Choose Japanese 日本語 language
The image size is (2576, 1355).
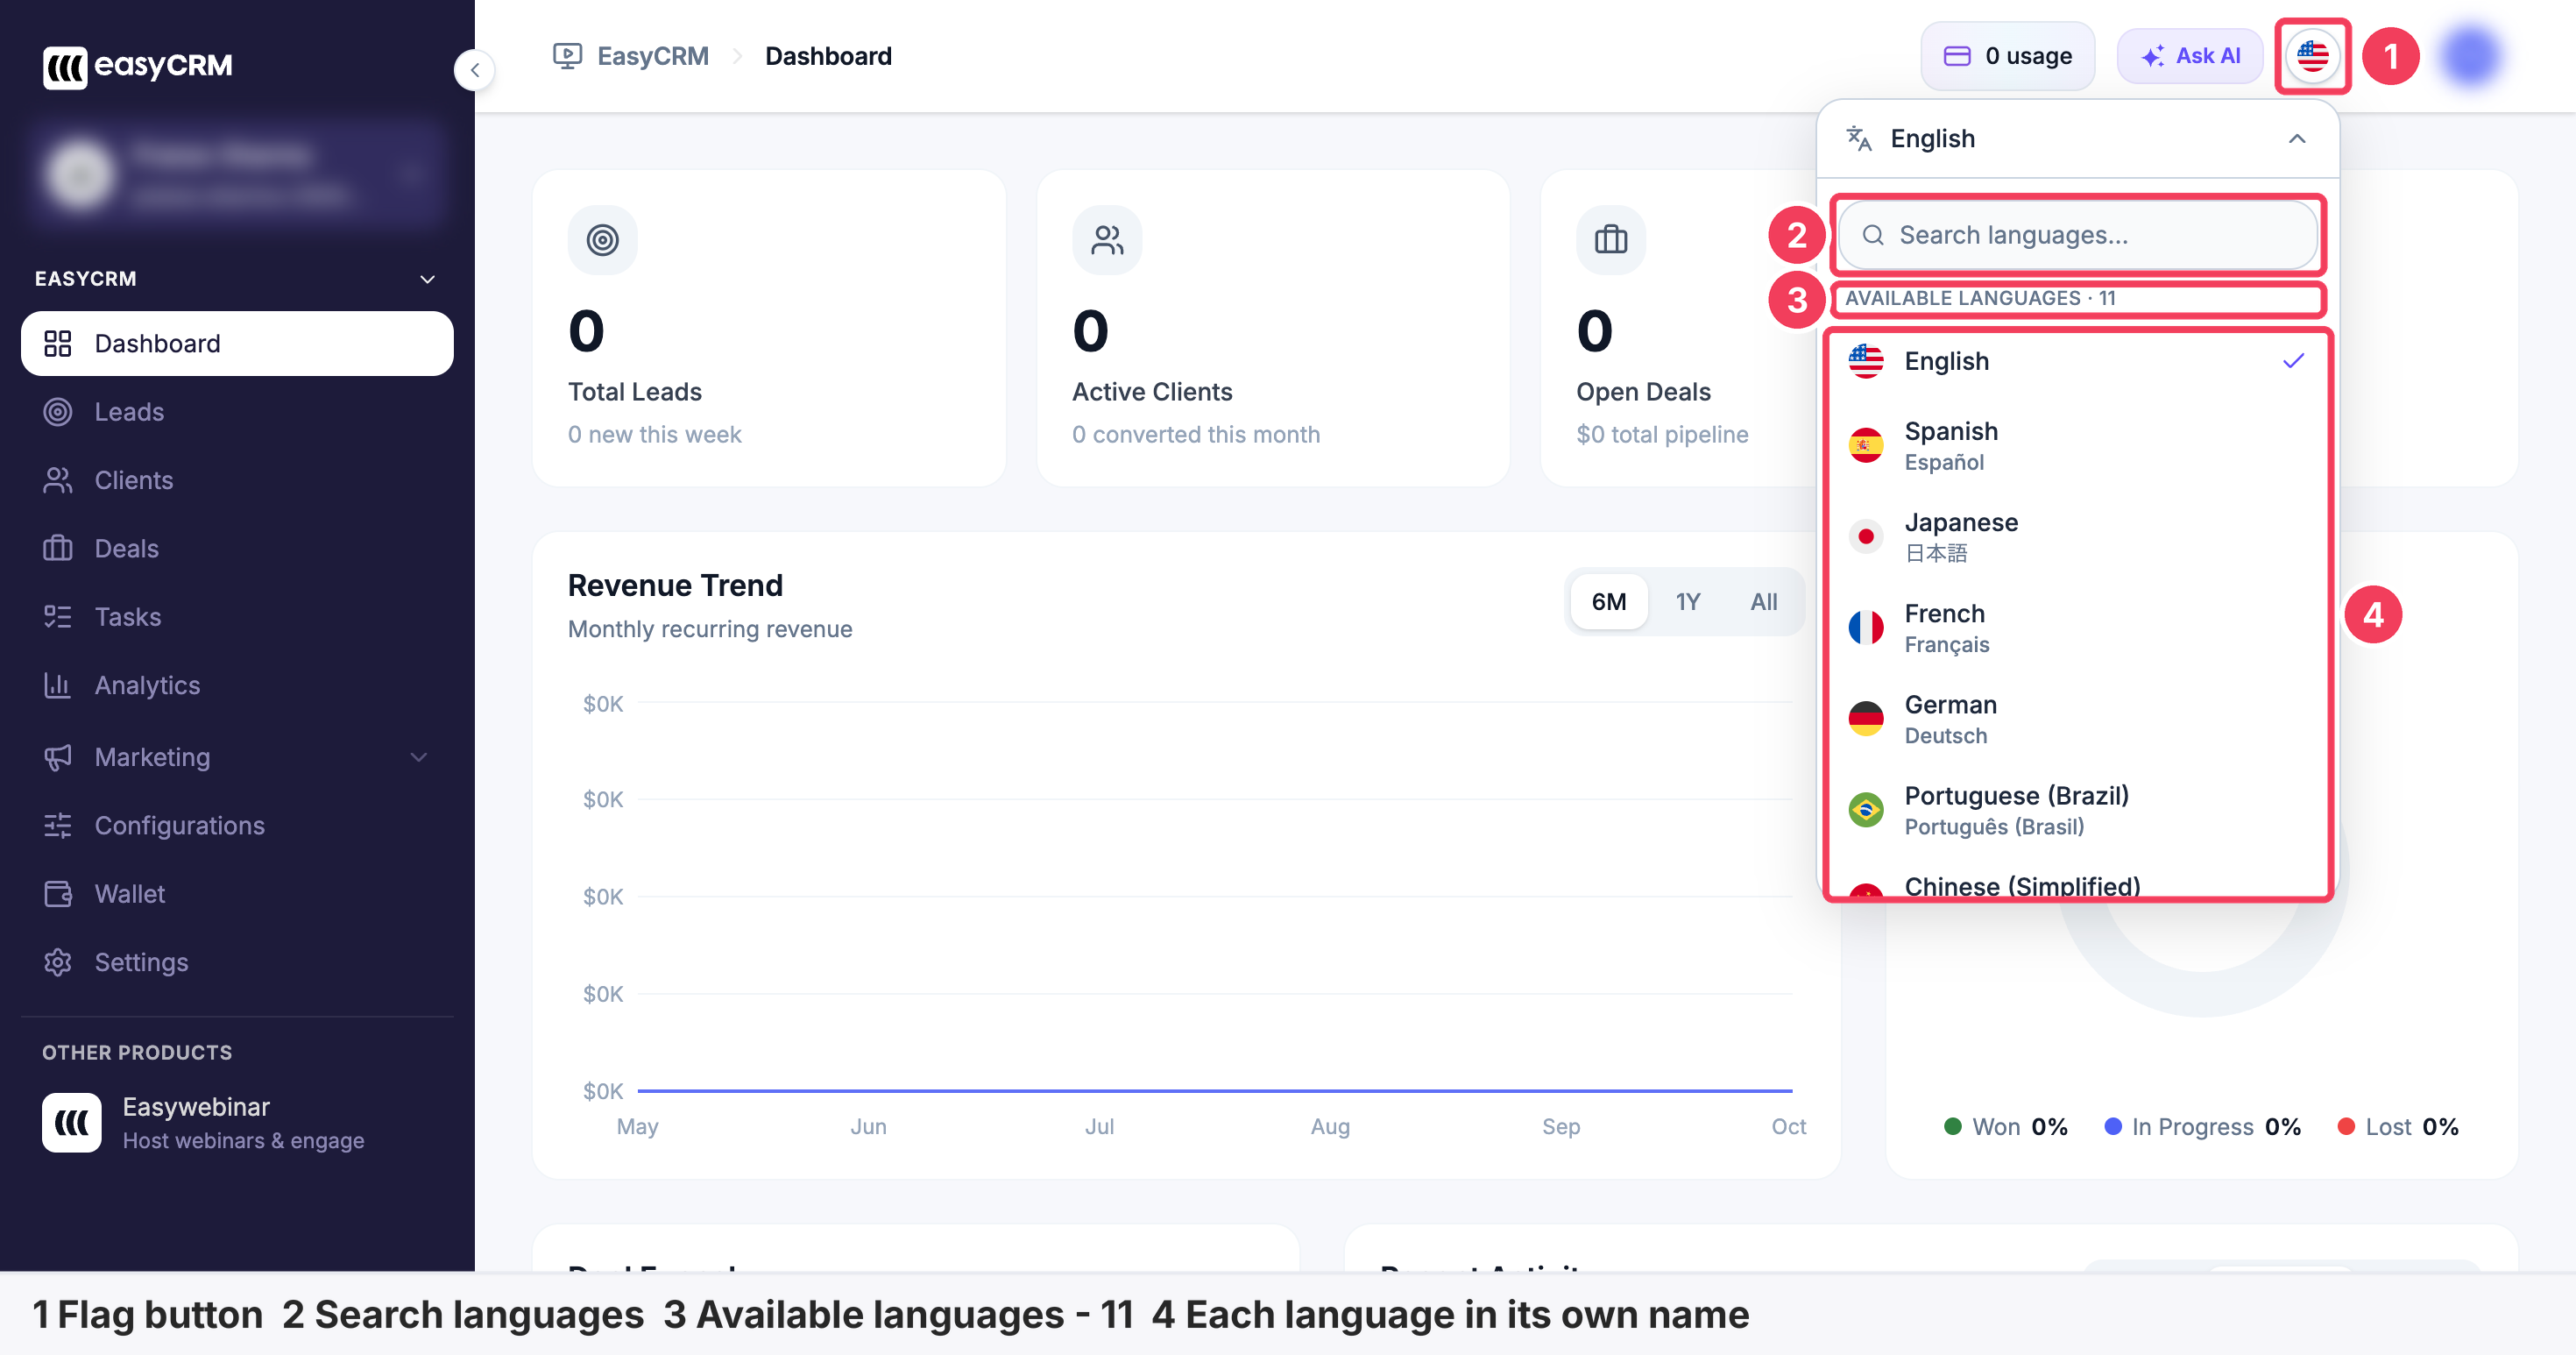(2077, 537)
